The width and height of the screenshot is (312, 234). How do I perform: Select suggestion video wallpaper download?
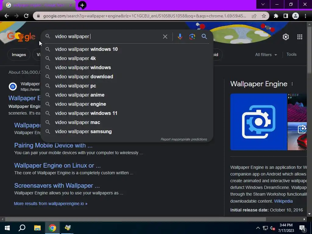pos(127,76)
